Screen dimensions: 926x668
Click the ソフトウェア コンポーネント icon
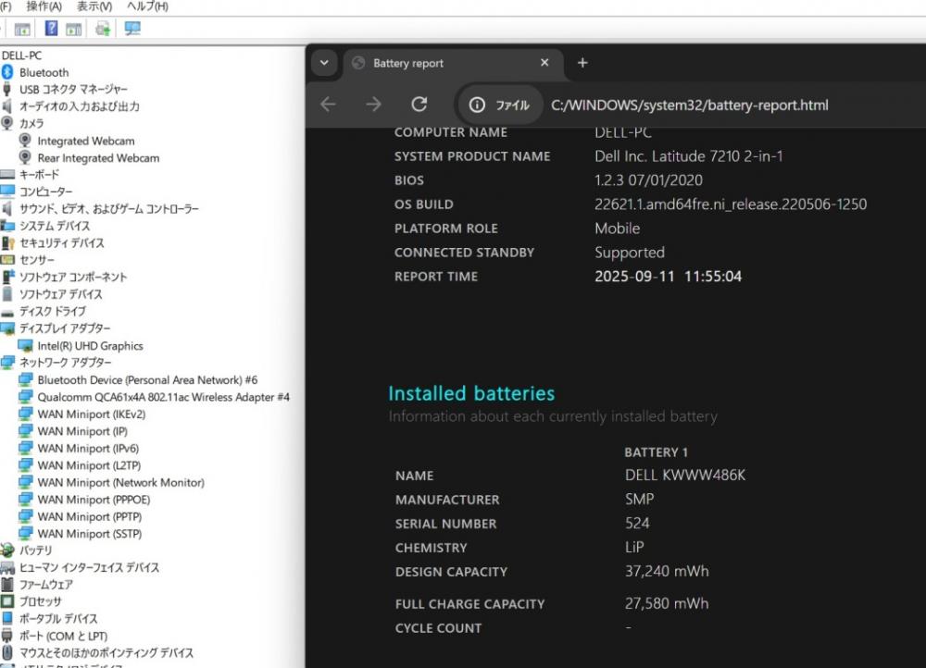7,277
